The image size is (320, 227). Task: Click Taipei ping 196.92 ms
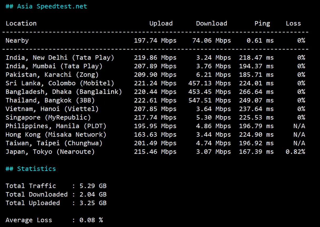pyautogui.click(x=256, y=143)
